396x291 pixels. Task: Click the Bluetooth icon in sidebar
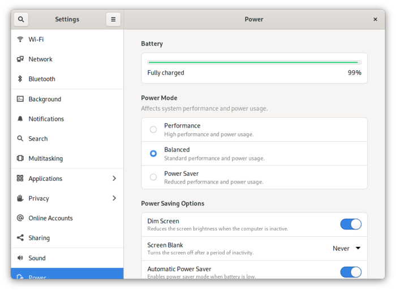(20, 79)
